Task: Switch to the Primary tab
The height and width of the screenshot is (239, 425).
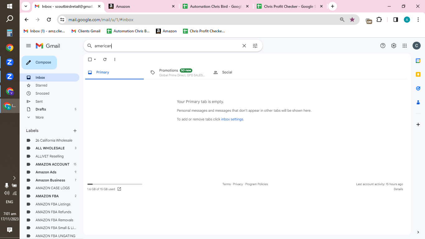Action: [114, 72]
